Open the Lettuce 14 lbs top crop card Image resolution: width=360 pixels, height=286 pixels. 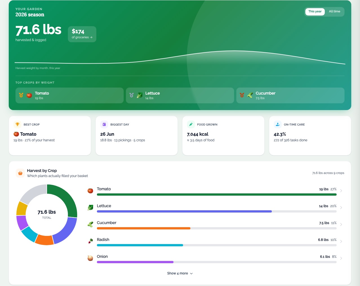(x=180, y=95)
